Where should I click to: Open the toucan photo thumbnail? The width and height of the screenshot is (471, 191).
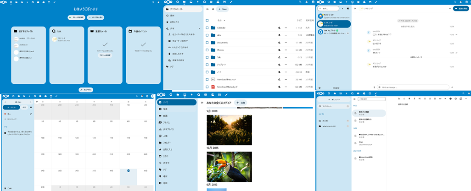[x=229, y=167]
